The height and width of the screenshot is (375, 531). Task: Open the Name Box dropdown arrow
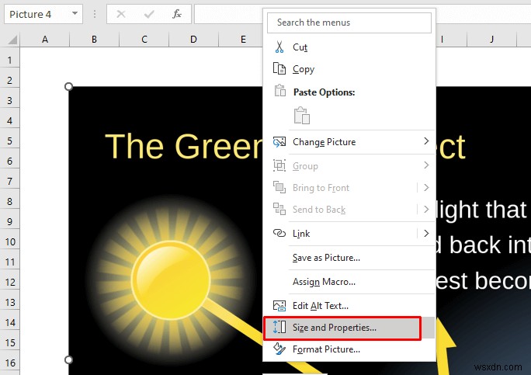coord(75,13)
